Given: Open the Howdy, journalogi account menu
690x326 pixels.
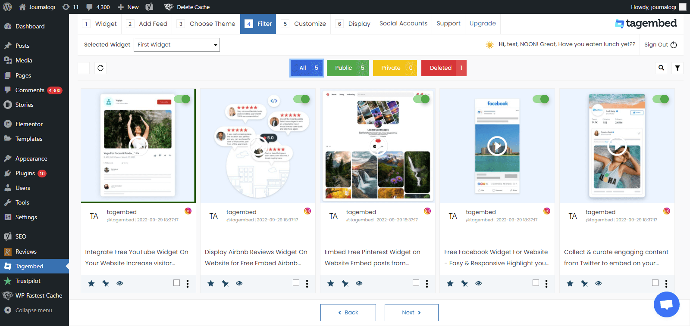Looking at the screenshot, I should pos(658,7).
